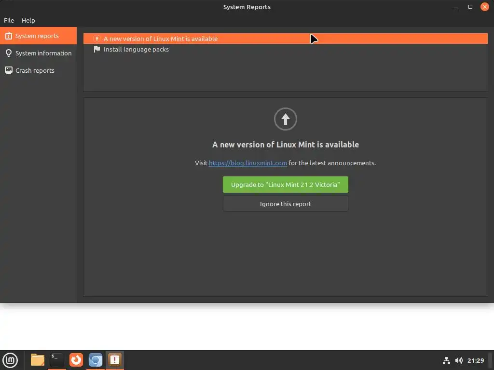The width and height of the screenshot is (494, 370).
Task: Close the System Reports window
Action: click(x=485, y=7)
